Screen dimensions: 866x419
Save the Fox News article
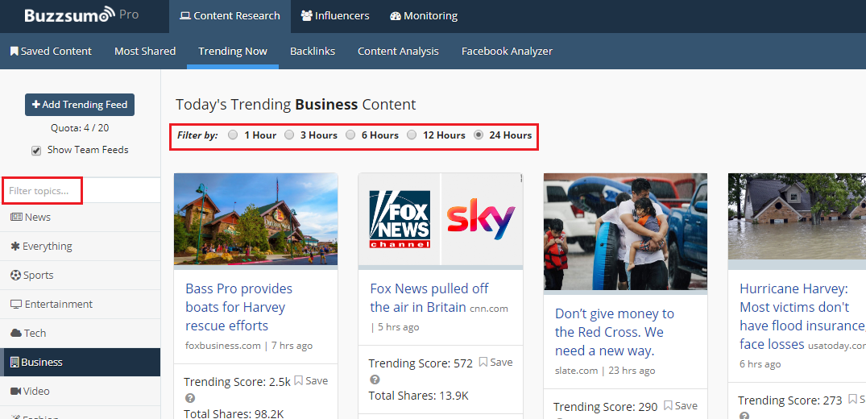point(495,362)
